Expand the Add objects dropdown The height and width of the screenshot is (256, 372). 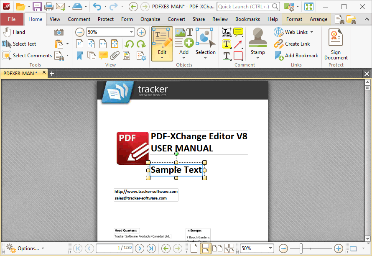pos(183,58)
